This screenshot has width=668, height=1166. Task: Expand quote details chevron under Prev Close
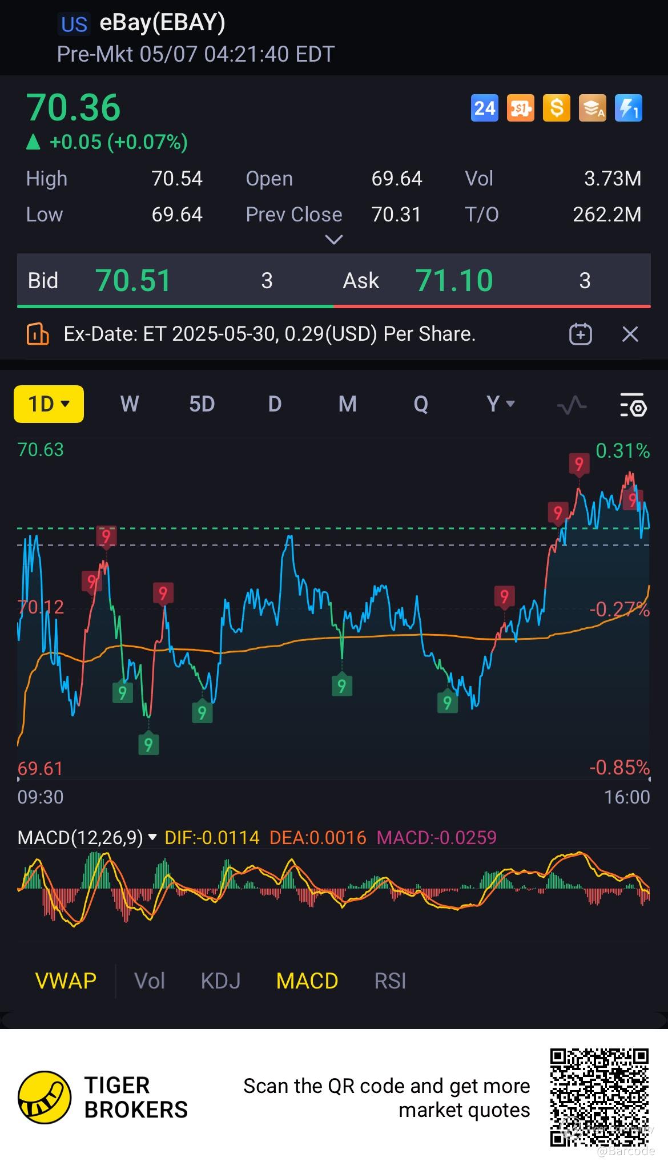(333, 240)
